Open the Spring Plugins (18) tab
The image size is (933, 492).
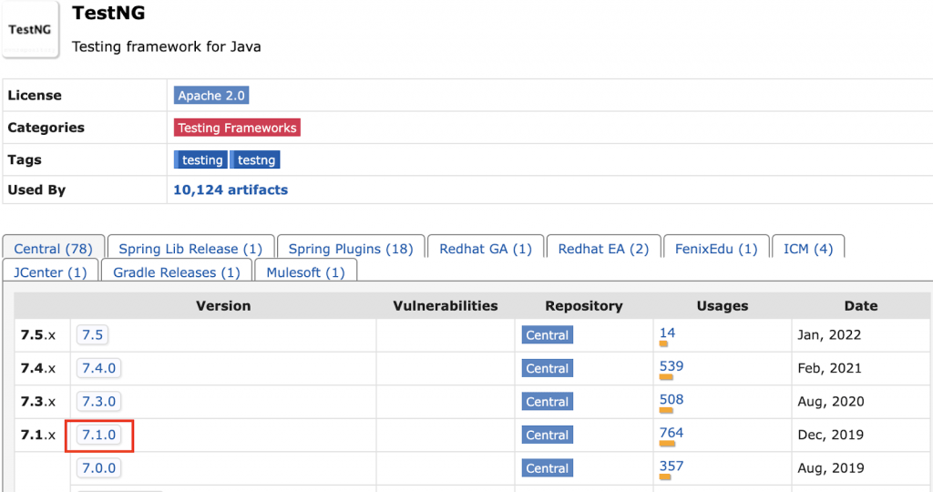(351, 249)
